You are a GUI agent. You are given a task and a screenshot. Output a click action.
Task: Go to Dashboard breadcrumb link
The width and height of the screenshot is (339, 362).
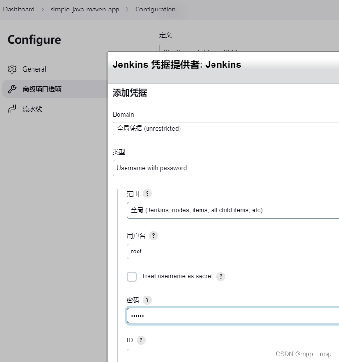pyautogui.click(x=19, y=10)
